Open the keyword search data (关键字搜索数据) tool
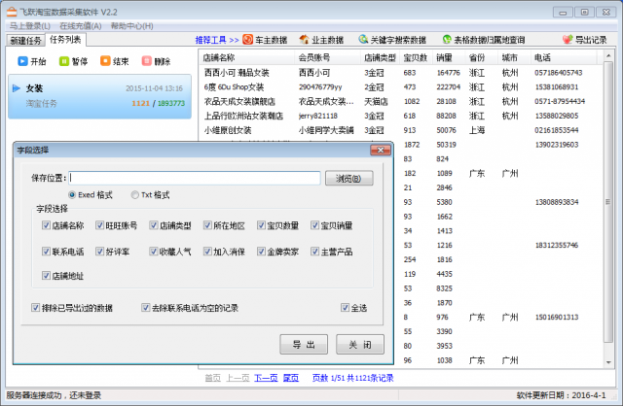Viewport: 623px width, 406px height. click(x=392, y=40)
